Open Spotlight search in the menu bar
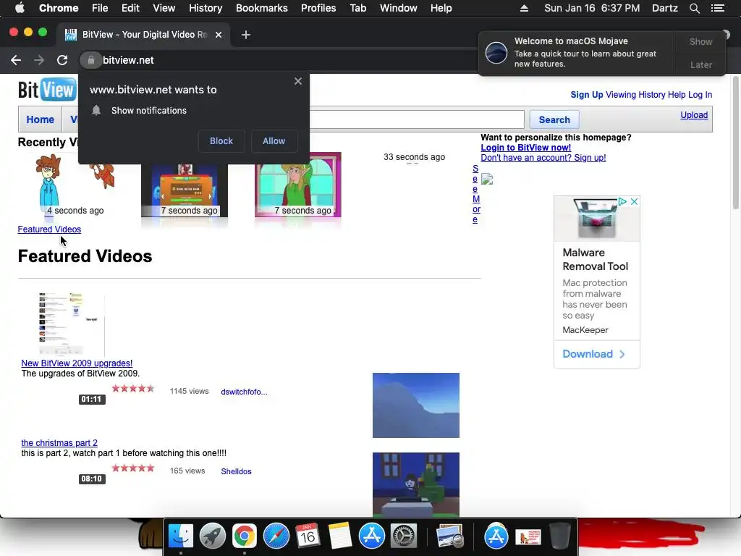This screenshot has width=741, height=556. (x=694, y=8)
